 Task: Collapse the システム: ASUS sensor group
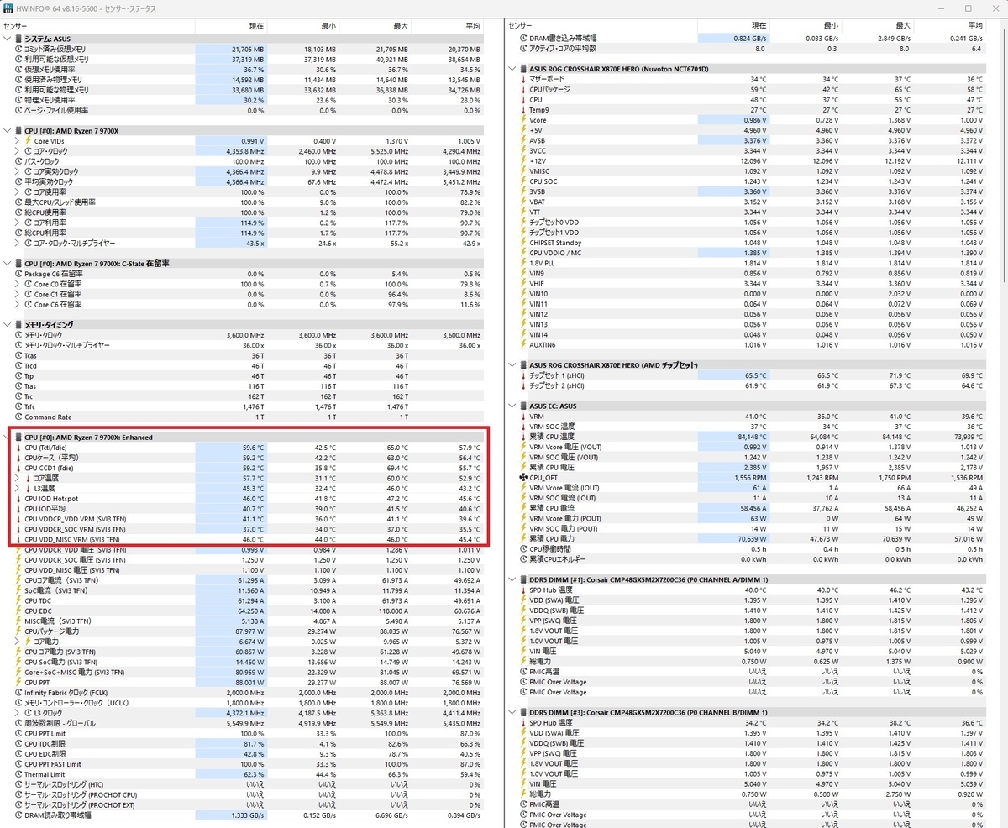coord(8,39)
